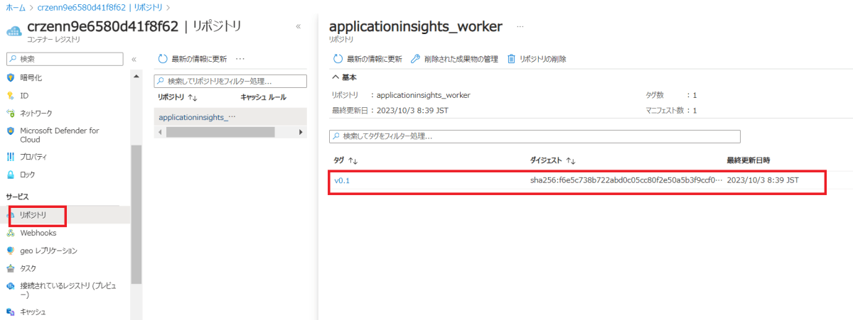Click the 暗号化 shield icon
This screenshot has height=320, width=853.
[x=11, y=77]
